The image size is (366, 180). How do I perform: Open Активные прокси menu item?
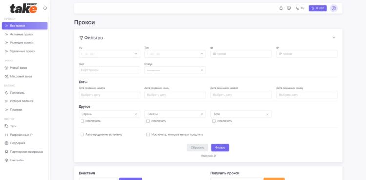(x=25, y=34)
